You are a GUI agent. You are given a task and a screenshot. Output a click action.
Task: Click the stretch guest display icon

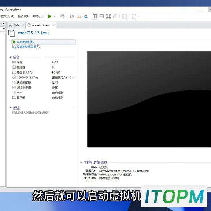pos(134,16)
